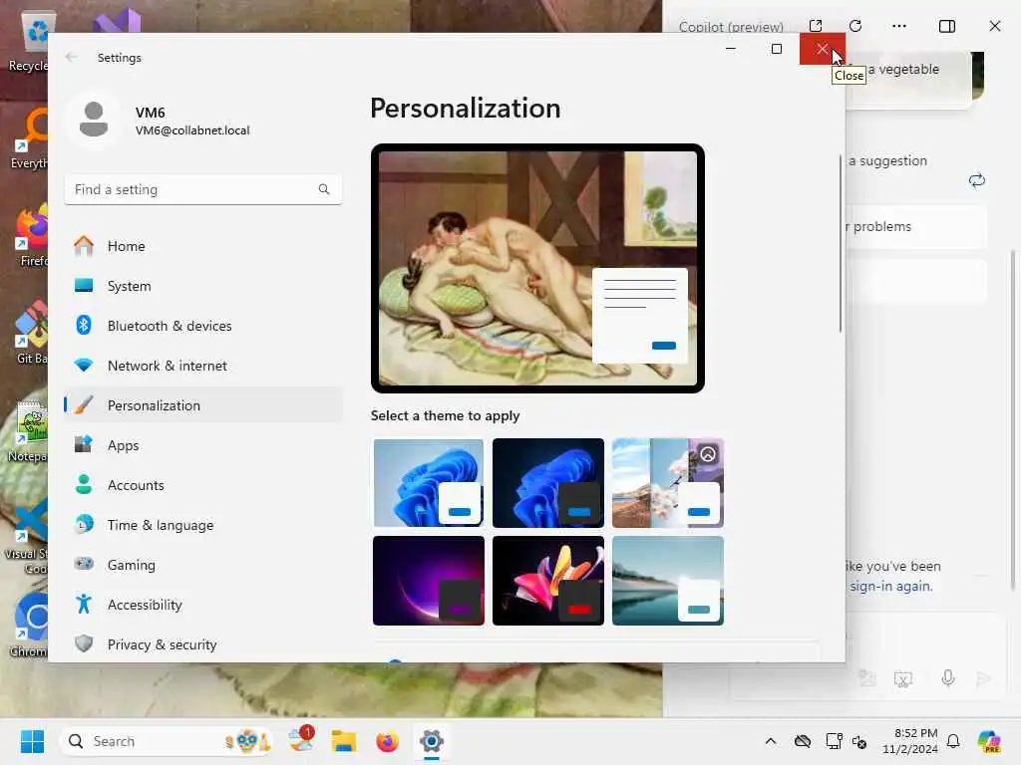Close the Copilot preview panel
1021x765 pixels.
(x=995, y=26)
